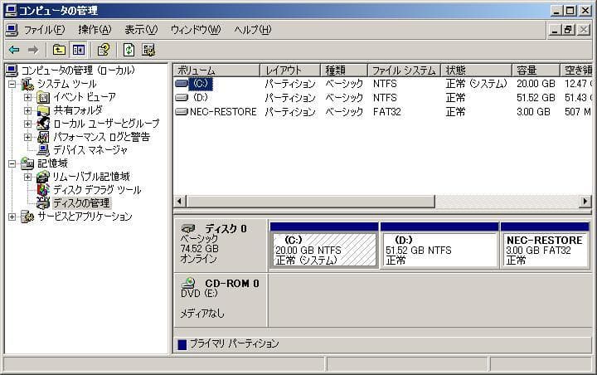This screenshot has height=375, width=597.
Task: Click the NEC-RESTORE volume drive icon
Action: (x=182, y=112)
